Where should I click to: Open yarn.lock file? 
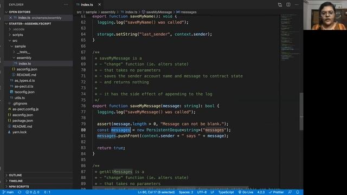pos(20,132)
